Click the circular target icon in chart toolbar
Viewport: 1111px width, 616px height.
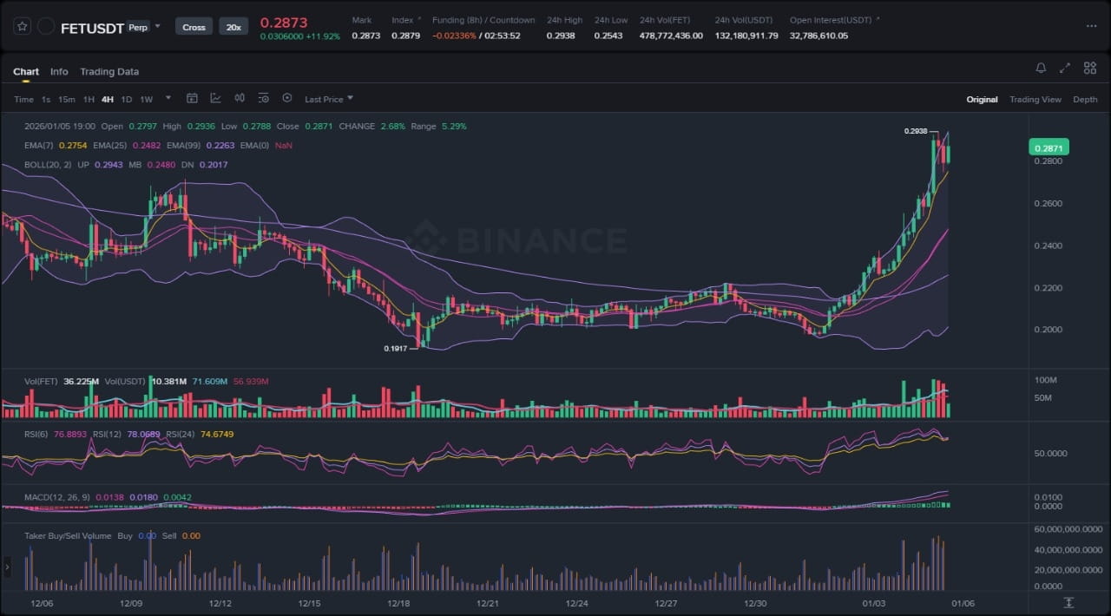pyautogui.click(x=287, y=99)
